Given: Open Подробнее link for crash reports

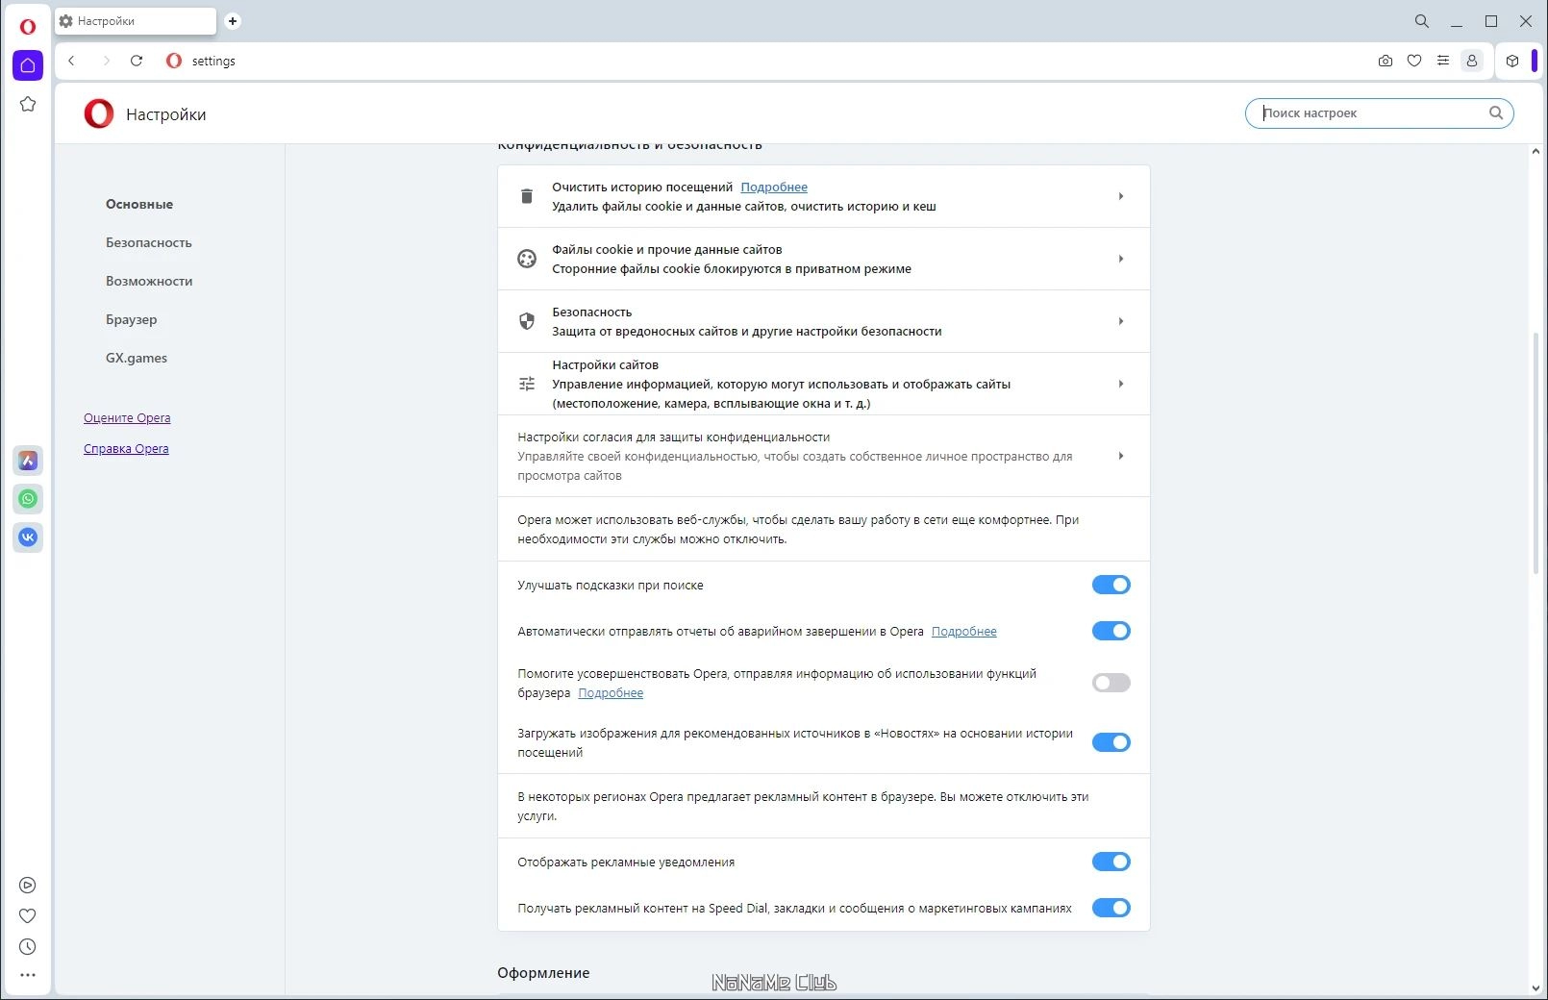Looking at the screenshot, I should click(x=964, y=631).
